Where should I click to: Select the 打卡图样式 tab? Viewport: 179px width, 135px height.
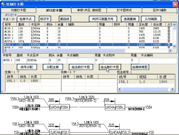tap(124, 11)
